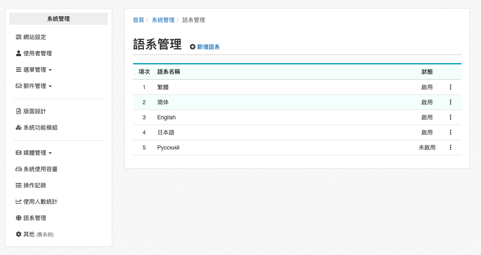This screenshot has width=481, height=255.
Task: Select the 日本語 language row
Action: coord(166,132)
